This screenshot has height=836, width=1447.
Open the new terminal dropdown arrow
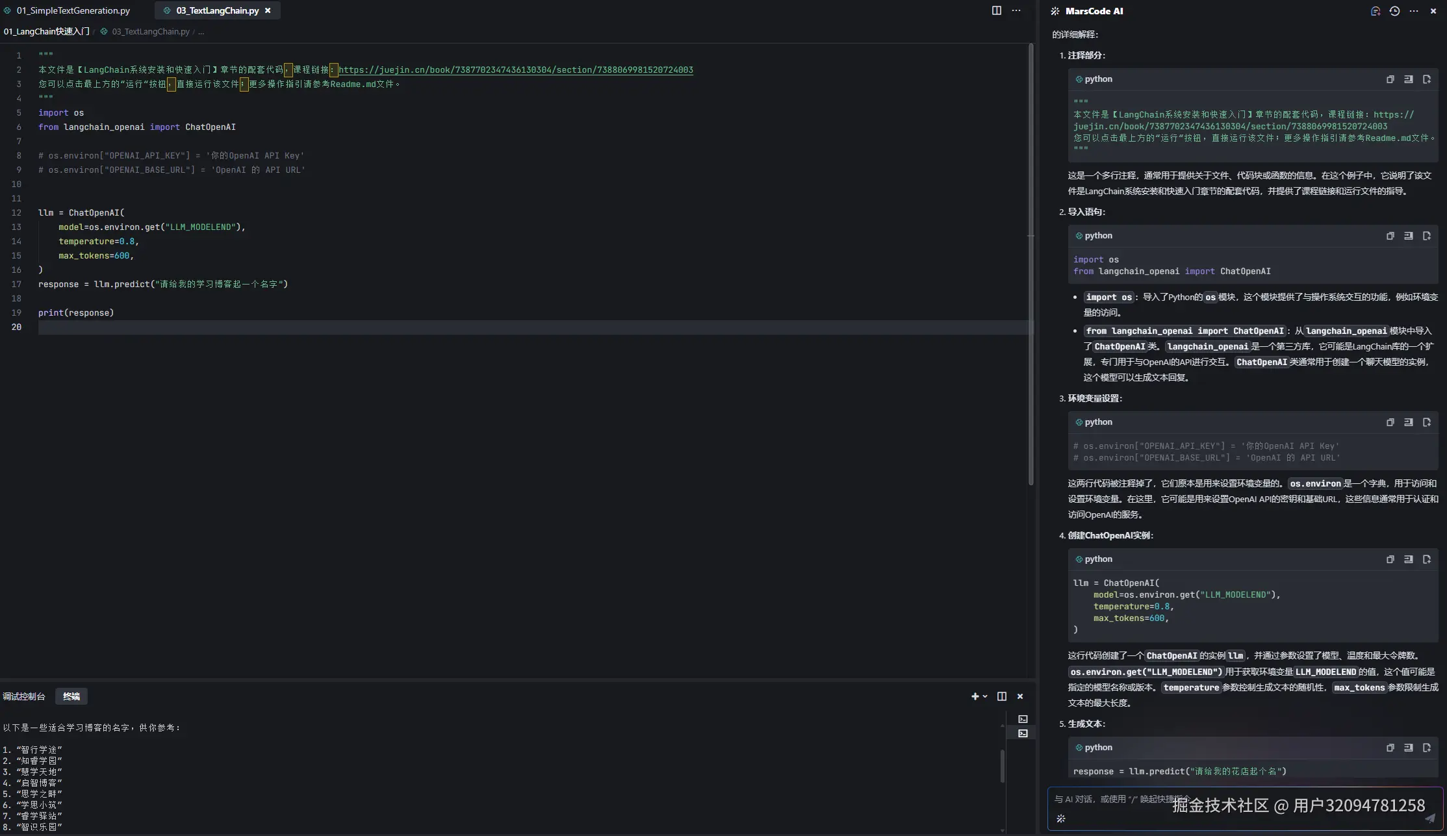tap(985, 696)
